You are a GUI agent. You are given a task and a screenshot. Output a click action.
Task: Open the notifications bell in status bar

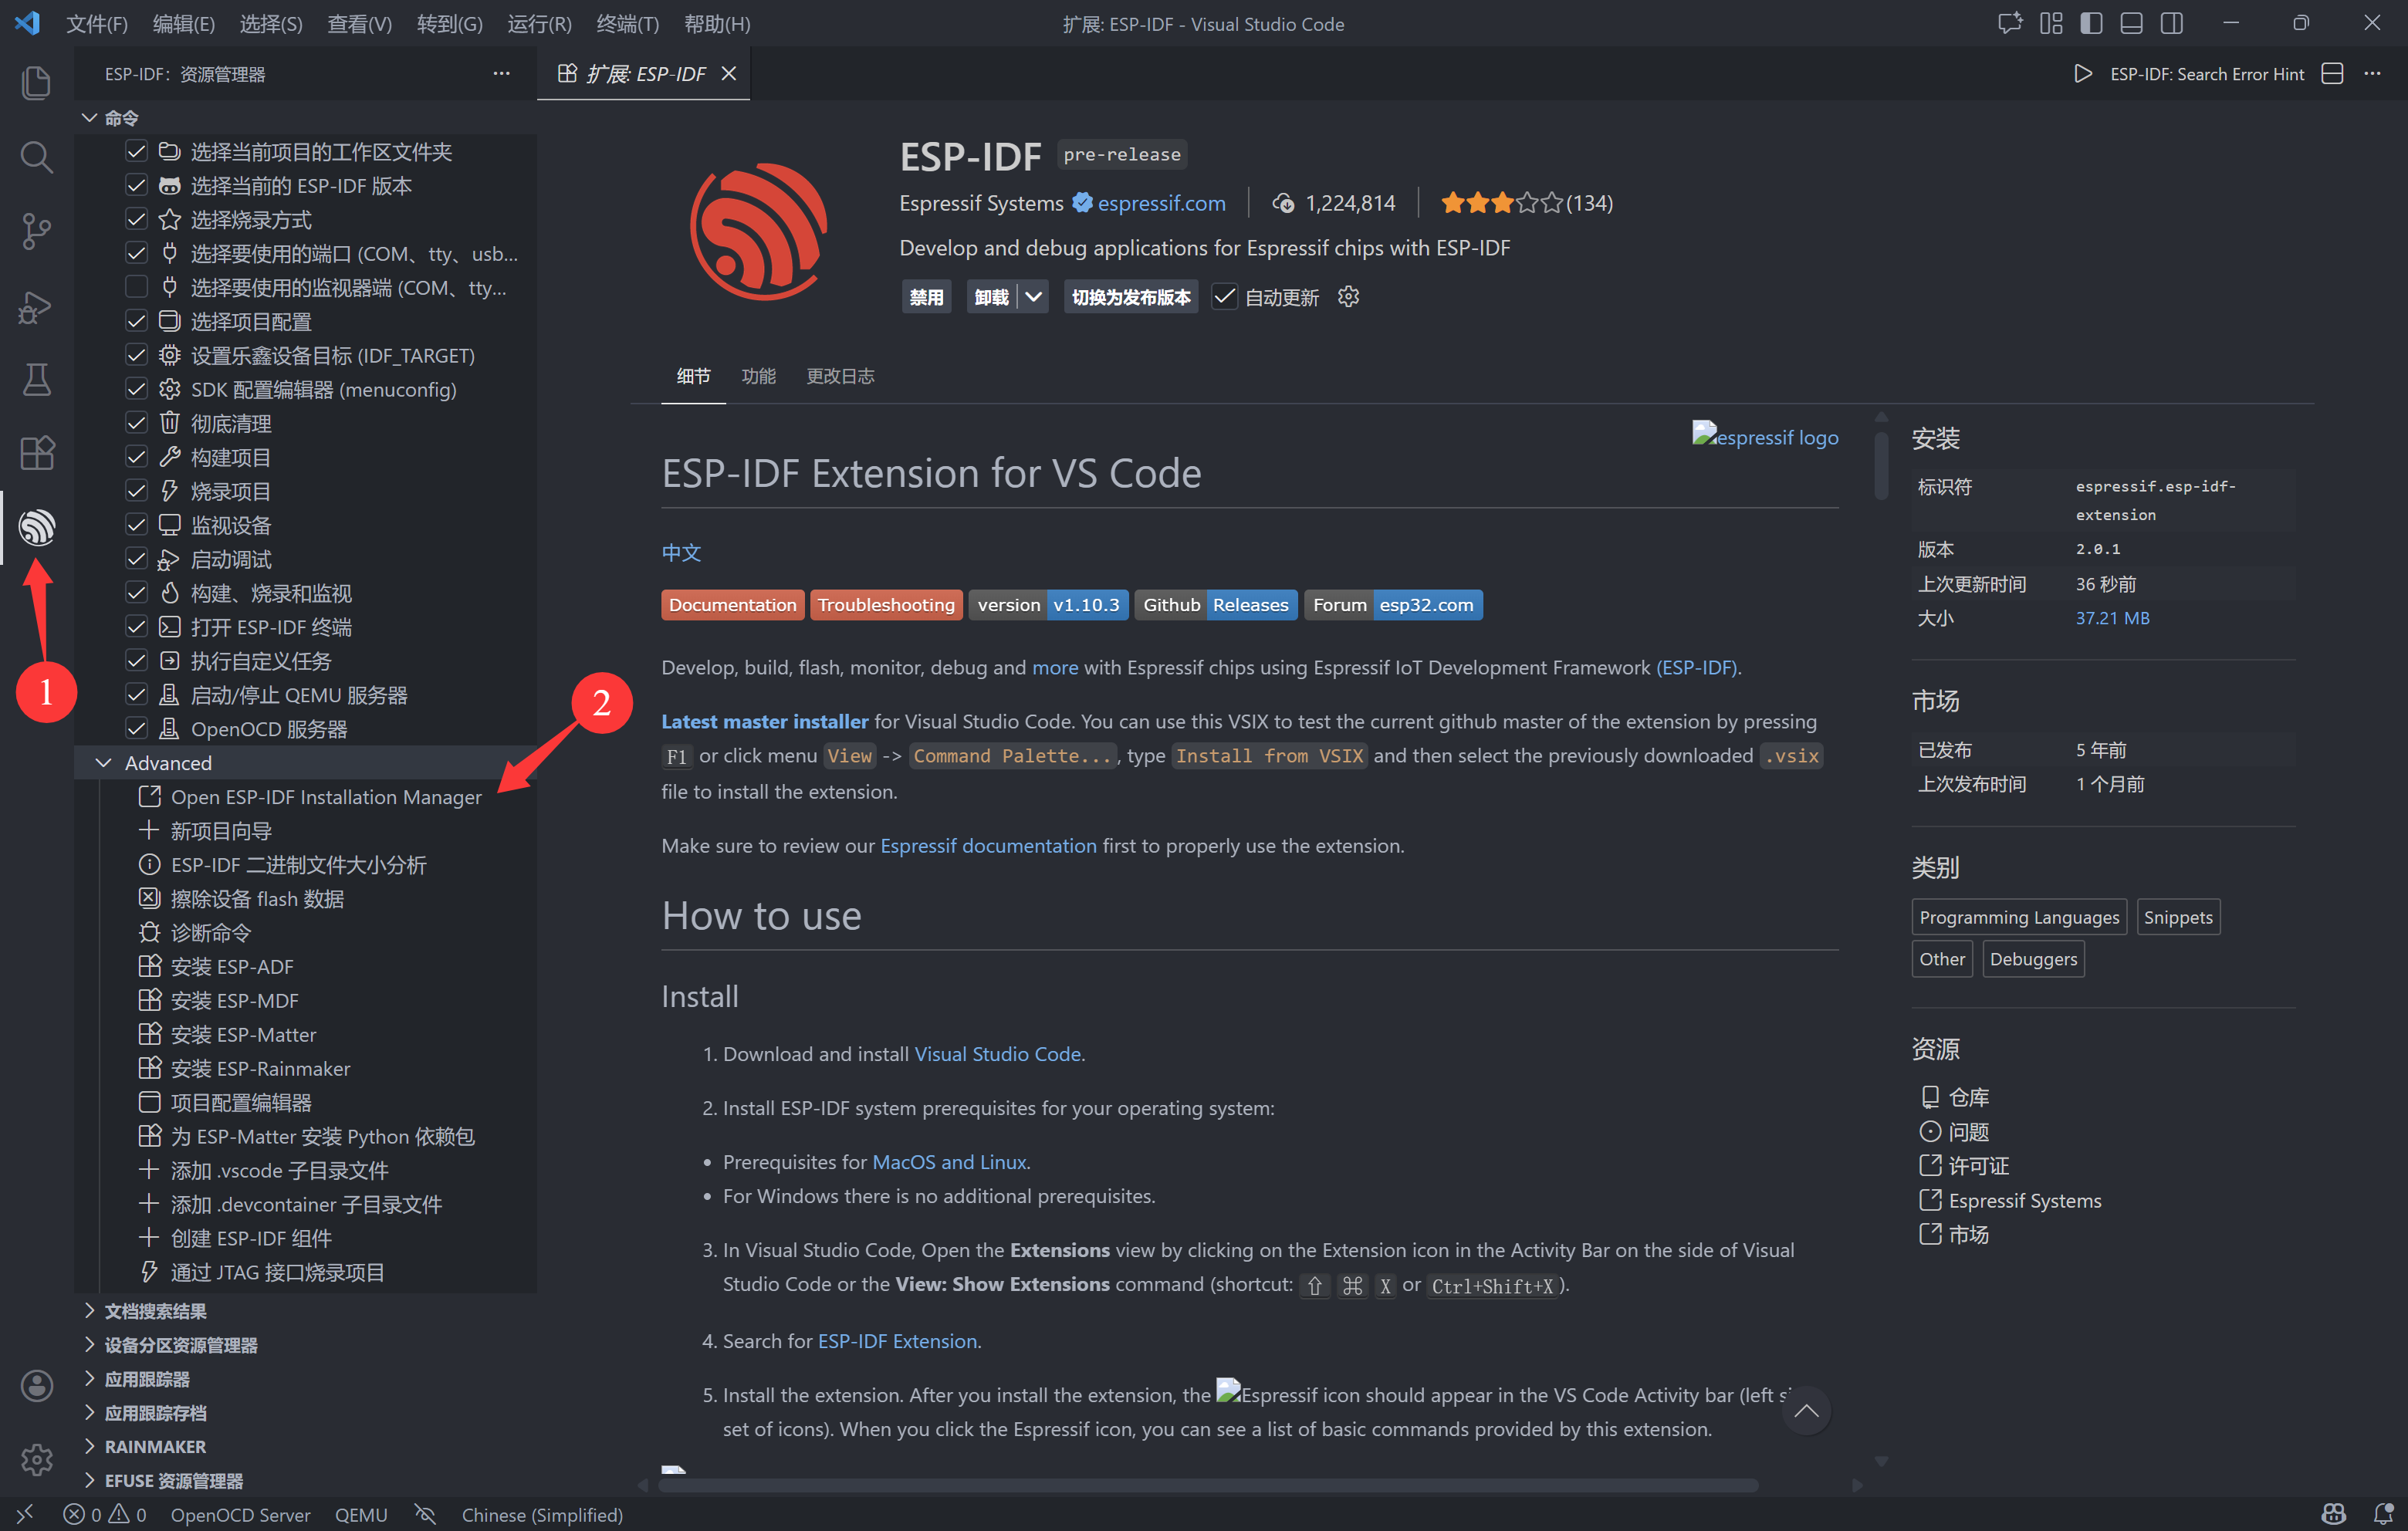tap(2383, 1514)
